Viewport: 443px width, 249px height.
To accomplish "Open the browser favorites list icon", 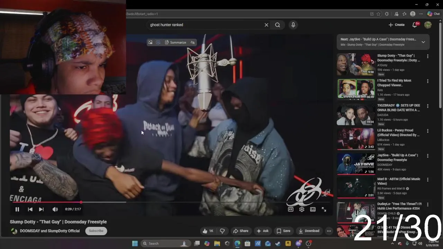I will coord(404,14).
